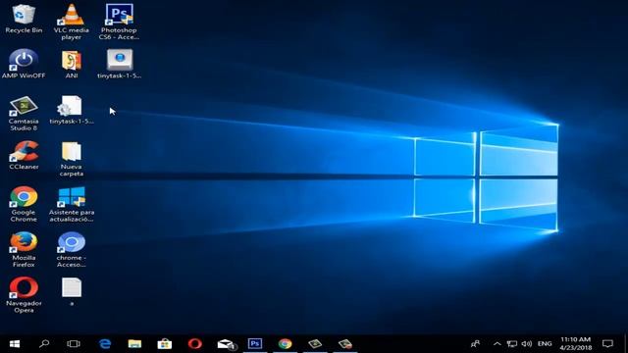Open Task View from the taskbar
Viewport: 628px width, 353px height.
74,344
